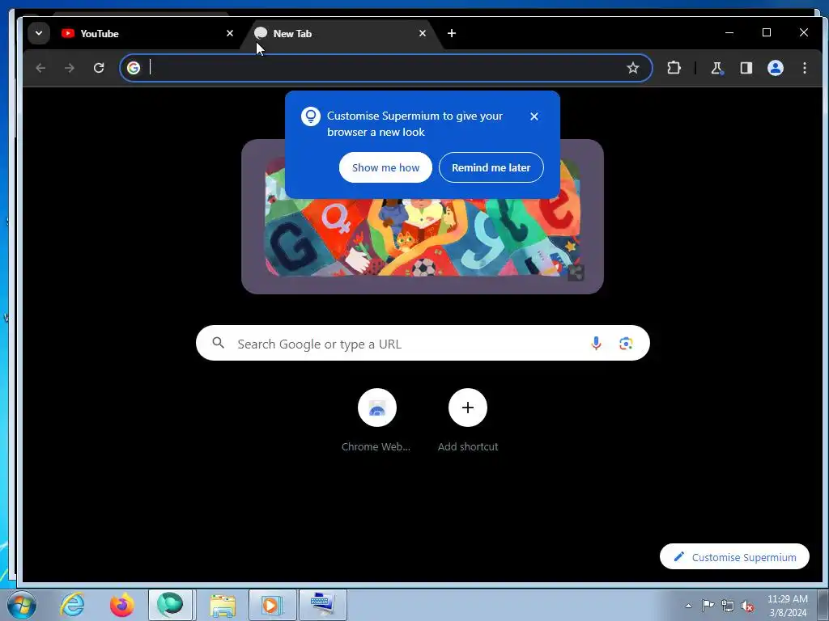Show hidden system tray icons
This screenshot has height=621, width=829.
pos(688,606)
